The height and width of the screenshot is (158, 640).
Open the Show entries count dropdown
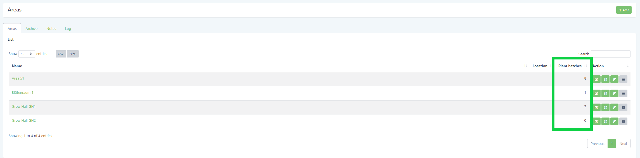click(27, 54)
